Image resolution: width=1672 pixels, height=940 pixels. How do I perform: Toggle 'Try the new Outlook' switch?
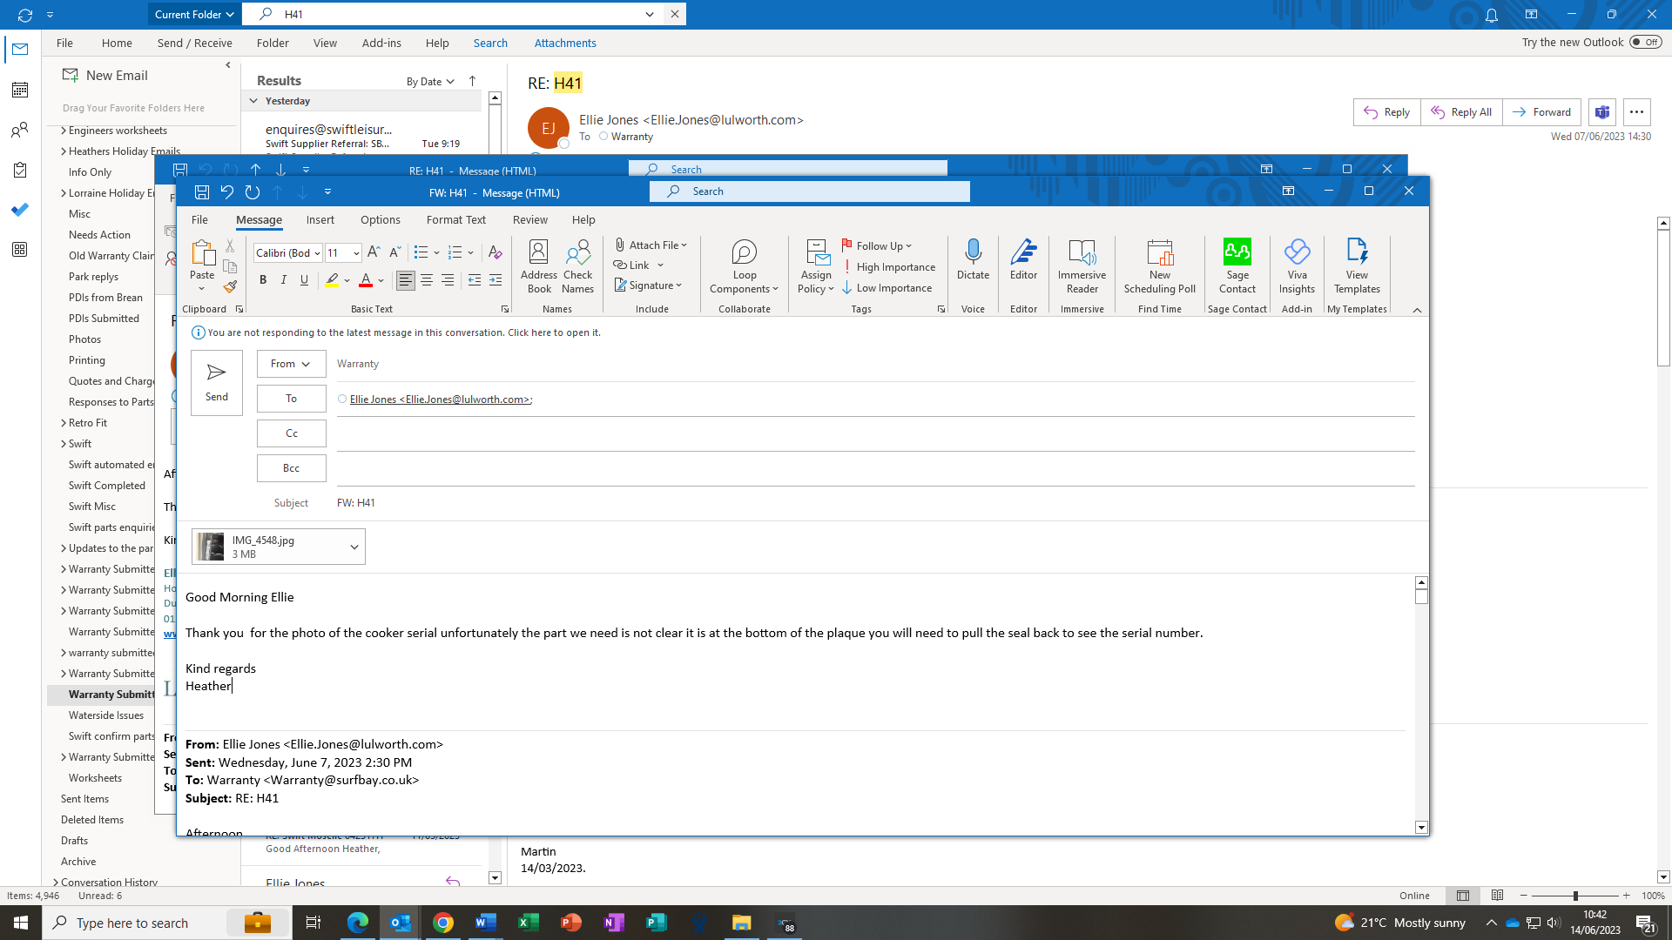1645,42
